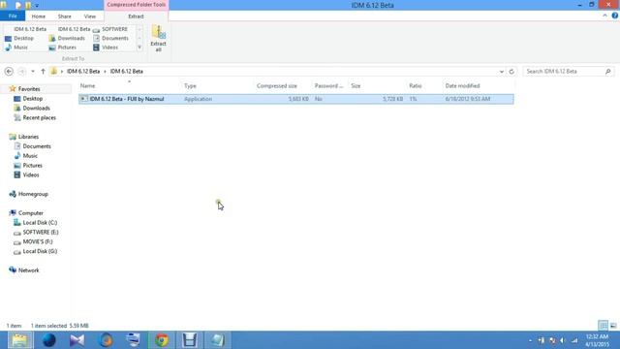The width and height of the screenshot is (620, 349).
Task: Select the Extract ribbon tab
Action: coord(136,16)
